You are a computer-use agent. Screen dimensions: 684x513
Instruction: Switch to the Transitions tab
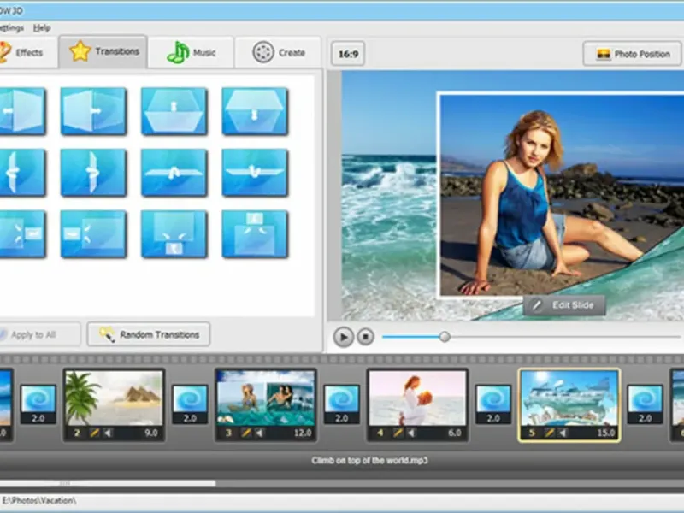click(103, 52)
